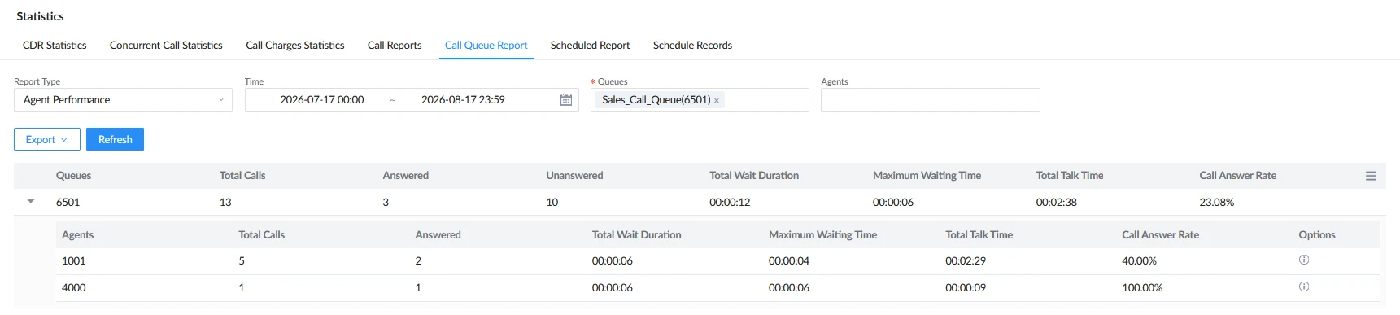1400x315 pixels.
Task: Select the Call Queue Report tab
Action: (x=486, y=46)
